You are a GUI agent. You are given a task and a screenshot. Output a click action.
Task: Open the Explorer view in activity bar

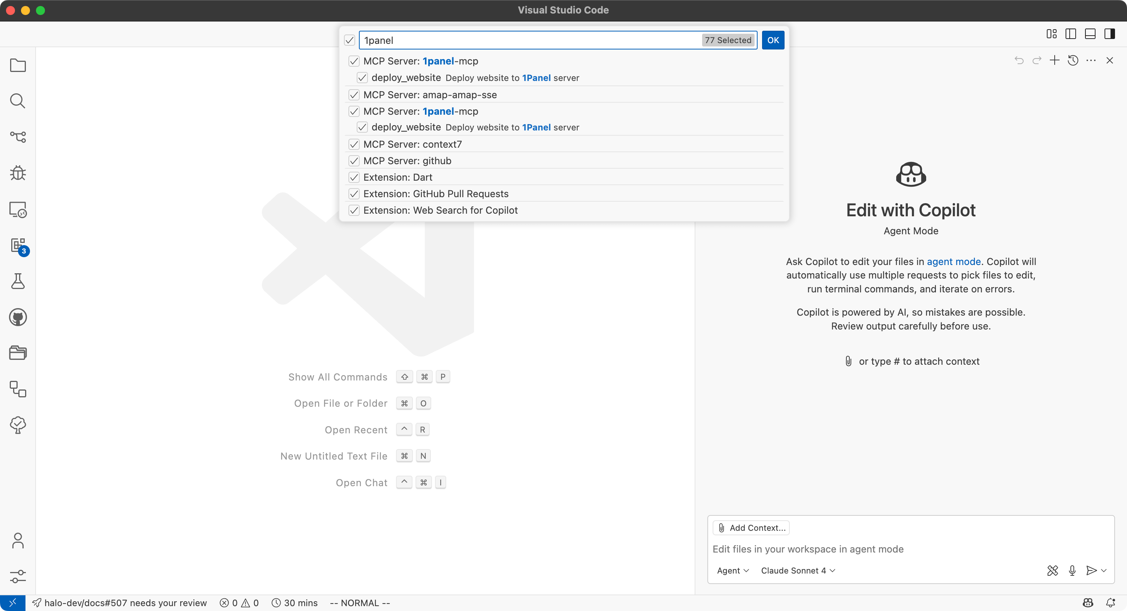18,65
